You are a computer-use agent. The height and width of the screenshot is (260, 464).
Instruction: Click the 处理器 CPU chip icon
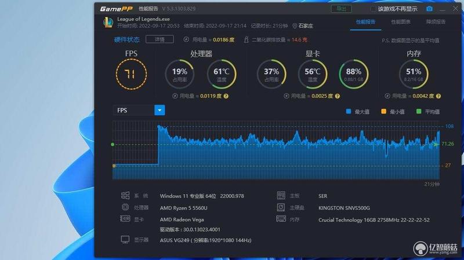125,207
